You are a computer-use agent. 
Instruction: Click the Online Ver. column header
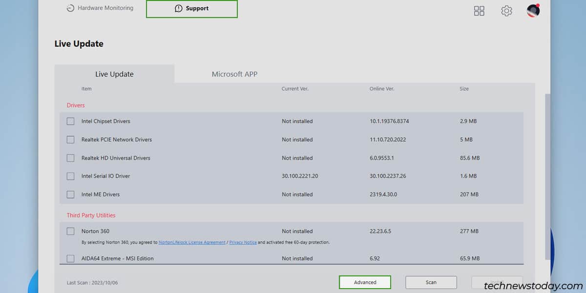pos(382,89)
